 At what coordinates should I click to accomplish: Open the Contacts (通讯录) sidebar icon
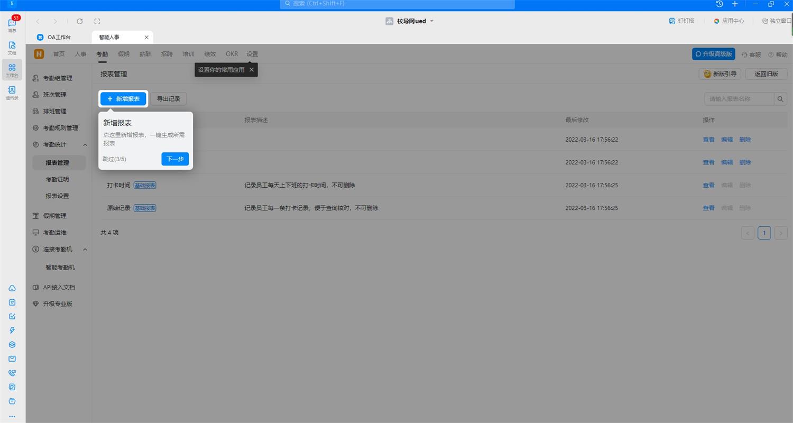point(12,93)
